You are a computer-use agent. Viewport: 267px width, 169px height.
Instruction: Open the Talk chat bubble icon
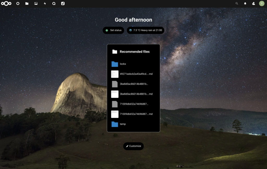click(x=54, y=3)
